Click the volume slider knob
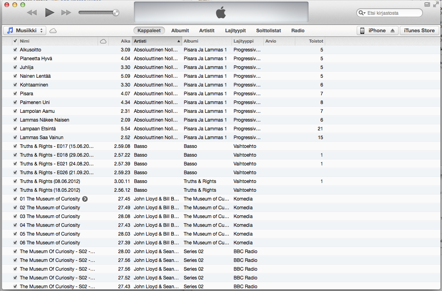Screen dimensions: 442x291 pyautogui.click(x=116, y=13)
